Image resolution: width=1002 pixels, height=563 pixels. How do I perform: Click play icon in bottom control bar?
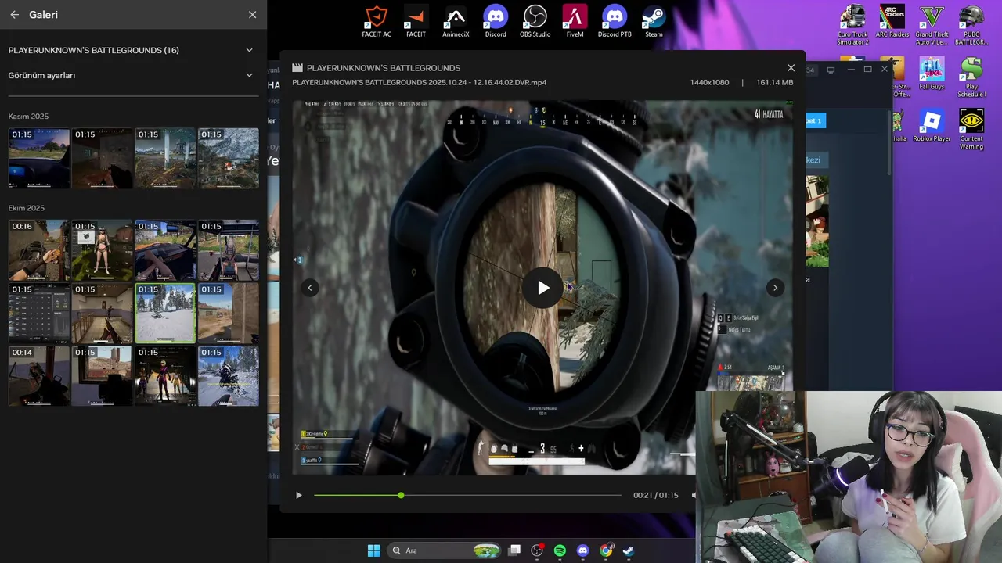point(298,495)
